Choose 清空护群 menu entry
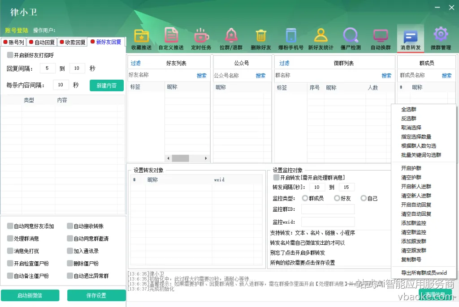This screenshot has width=459, height=307. pos(411,177)
